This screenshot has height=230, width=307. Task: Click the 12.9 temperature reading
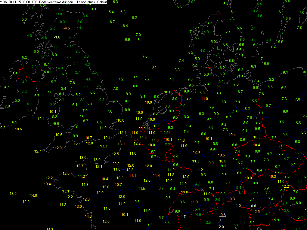[x=26, y=202]
